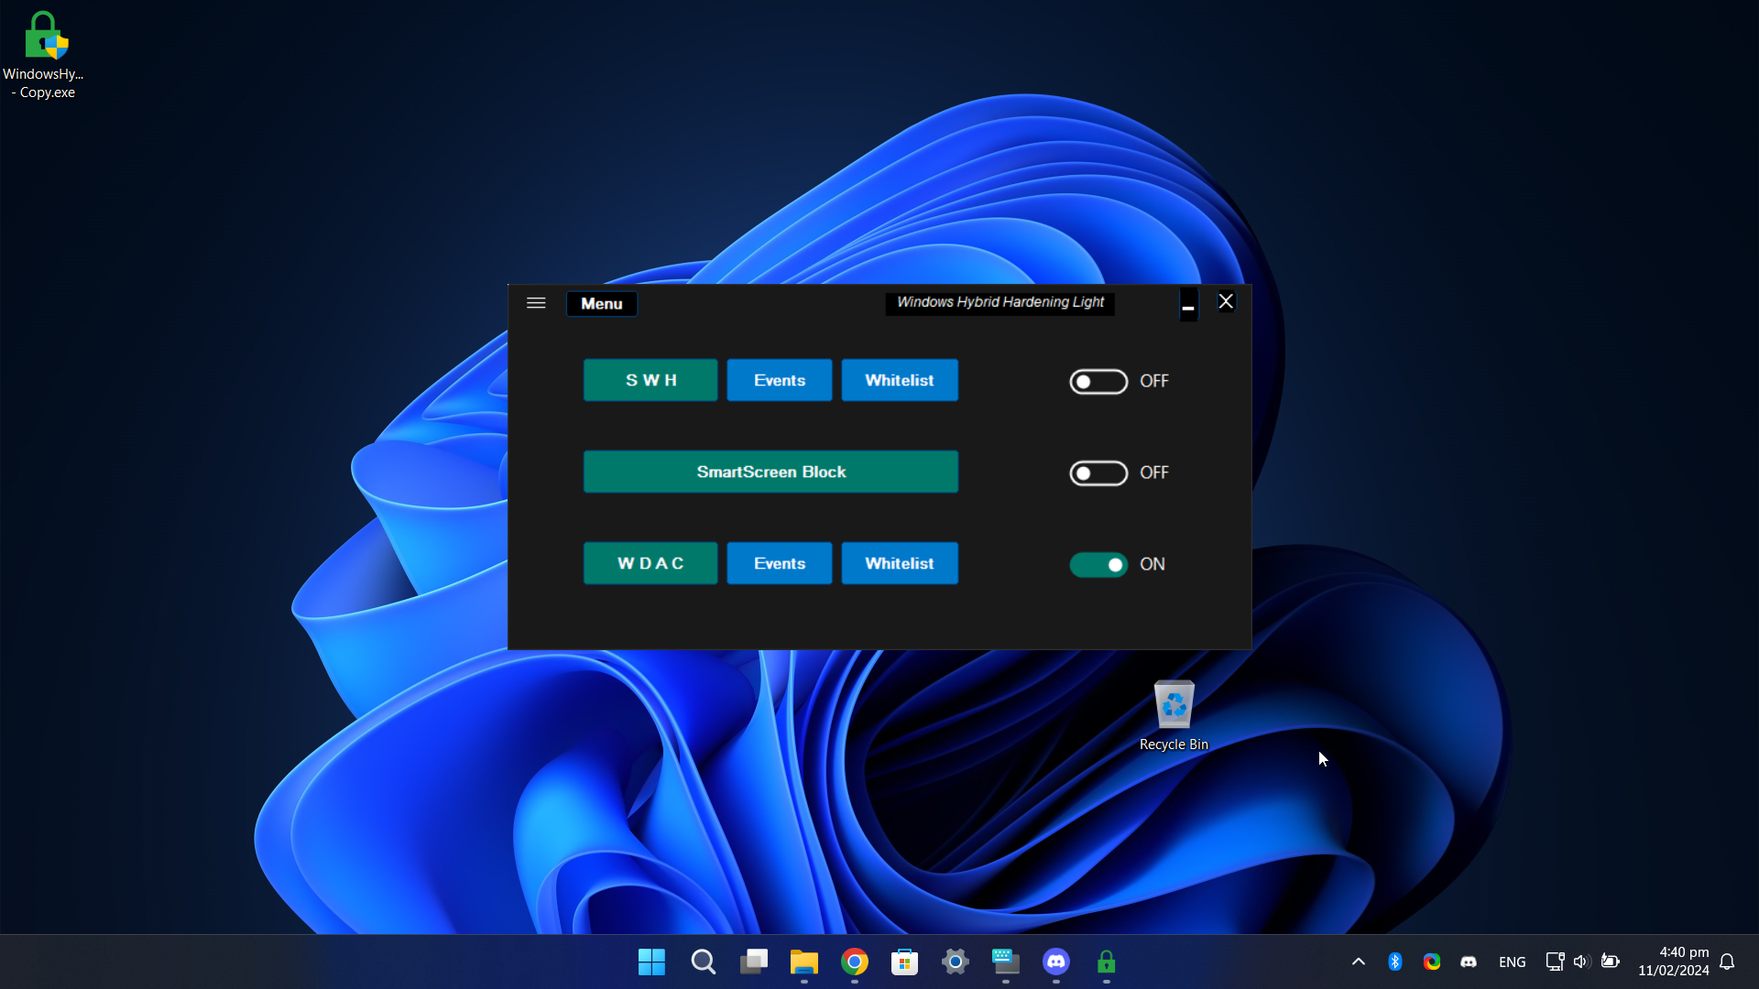Expand the hidden system tray icons chevron
Image resolution: width=1759 pixels, height=989 pixels.
1358,962
